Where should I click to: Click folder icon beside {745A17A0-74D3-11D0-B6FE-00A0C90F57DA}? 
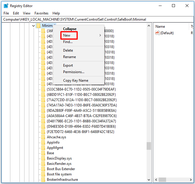43,105
